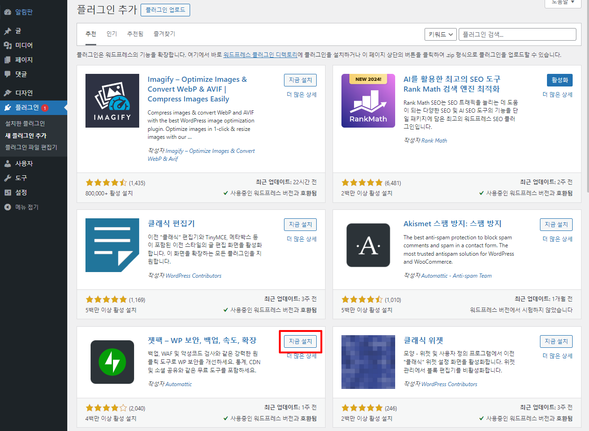This screenshot has width=589, height=431.
Task: Switch to the 추천됨 tab
Action: pos(135,34)
